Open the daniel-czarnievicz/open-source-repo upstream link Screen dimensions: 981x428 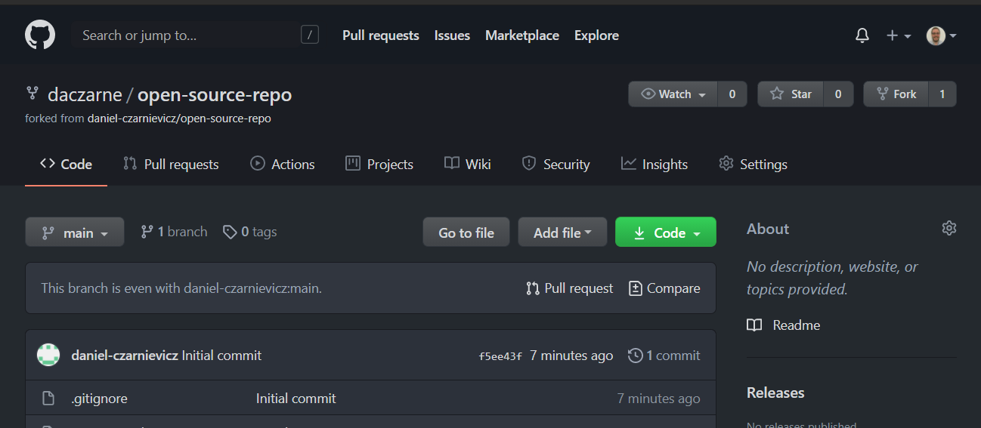179,119
